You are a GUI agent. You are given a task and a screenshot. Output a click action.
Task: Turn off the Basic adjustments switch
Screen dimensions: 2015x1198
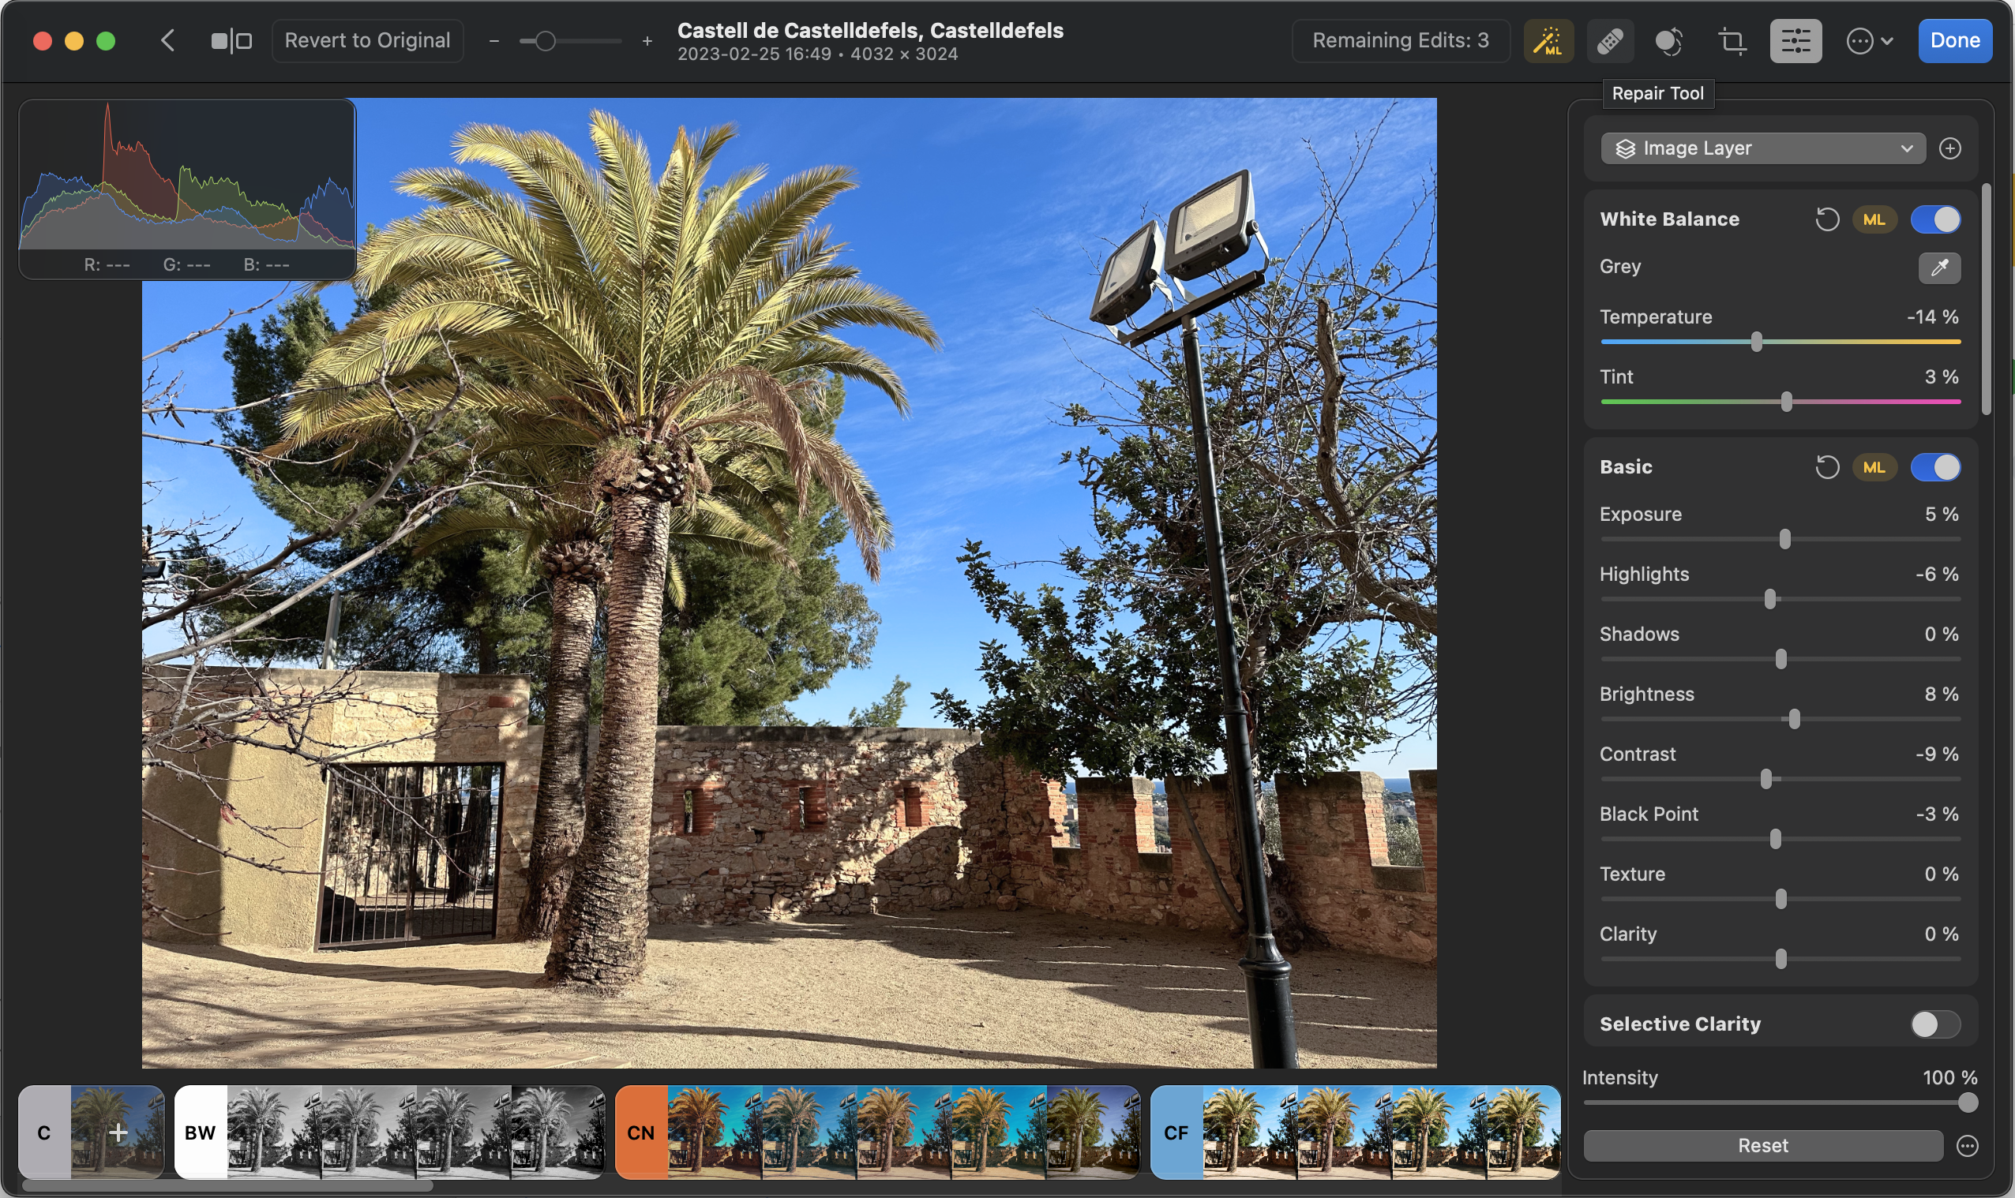(x=1935, y=467)
